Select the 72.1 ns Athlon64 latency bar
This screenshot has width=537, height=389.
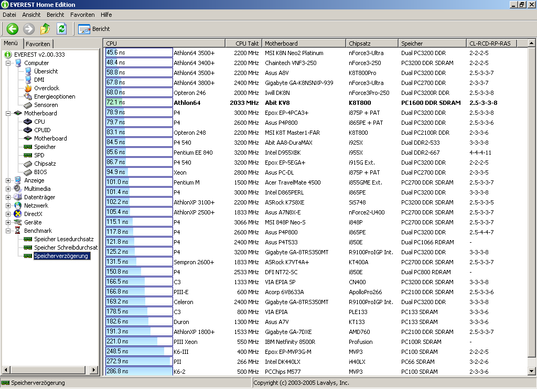click(139, 102)
